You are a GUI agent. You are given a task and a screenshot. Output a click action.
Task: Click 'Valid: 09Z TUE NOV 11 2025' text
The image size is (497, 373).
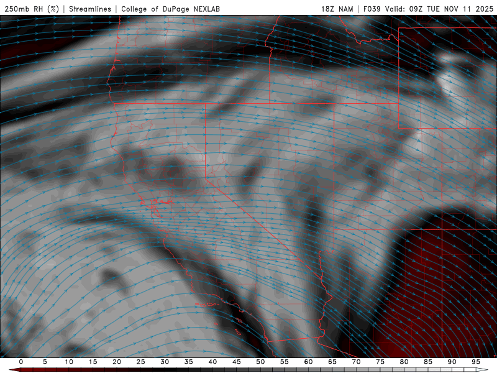point(439,9)
